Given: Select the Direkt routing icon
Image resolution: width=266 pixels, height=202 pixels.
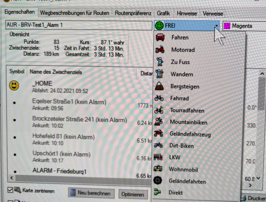Looking at the screenshot, I should click(x=159, y=193).
